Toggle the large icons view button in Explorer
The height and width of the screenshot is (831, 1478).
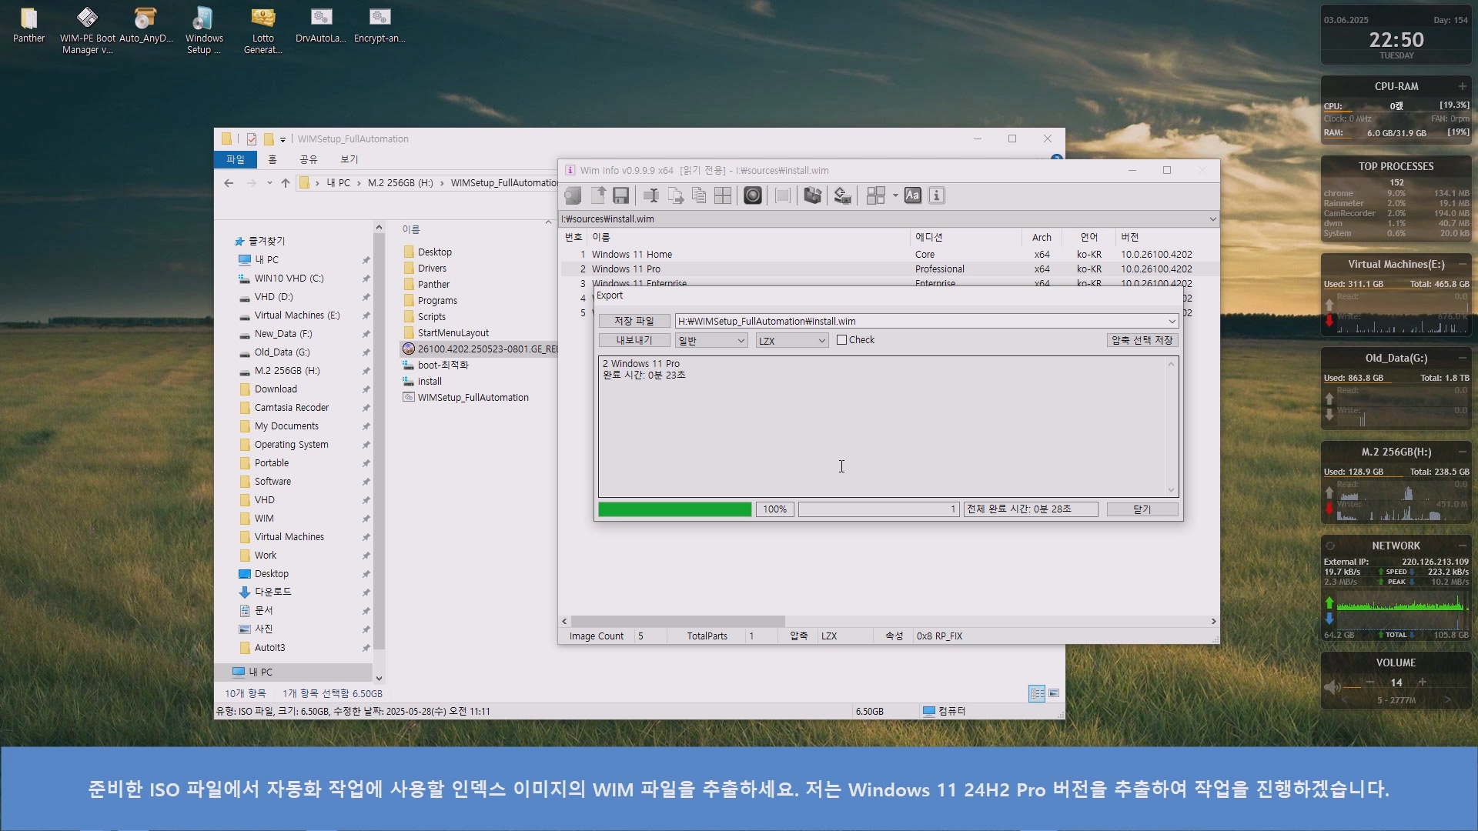[x=1054, y=693]
